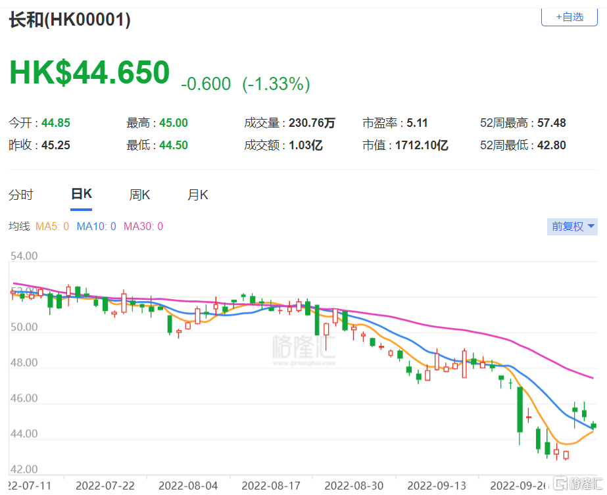Click the MA30 moving average label
607x495 pixels.
pyautogui.click(x=143, y=226)
